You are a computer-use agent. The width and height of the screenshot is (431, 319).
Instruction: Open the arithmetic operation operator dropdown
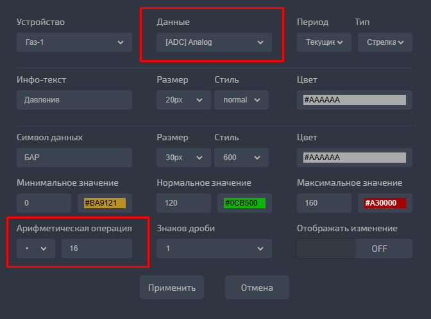click(35, 249)
